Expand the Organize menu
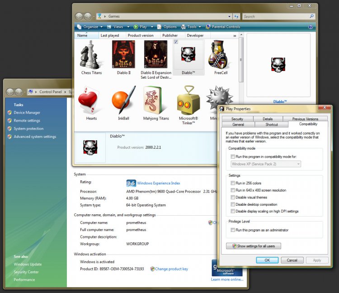Viewport: 339px width, 293px height. [x=90, y=27]
